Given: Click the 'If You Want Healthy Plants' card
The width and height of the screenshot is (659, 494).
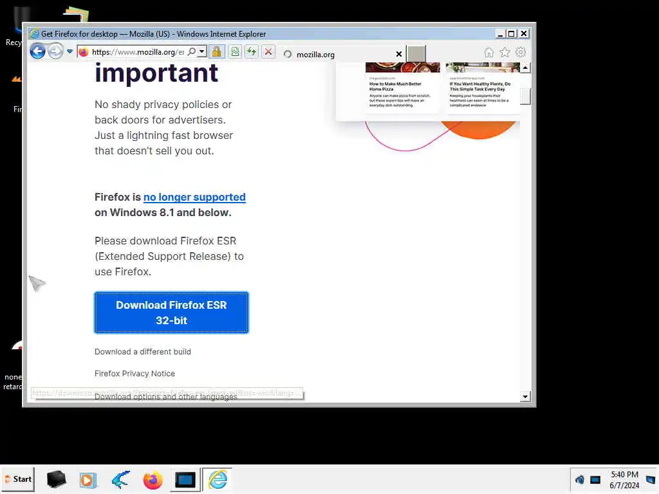Looking at the screenshot, I should 483,87.
